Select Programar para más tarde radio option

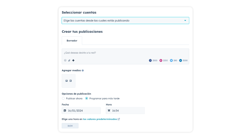[x=87, y=98]
